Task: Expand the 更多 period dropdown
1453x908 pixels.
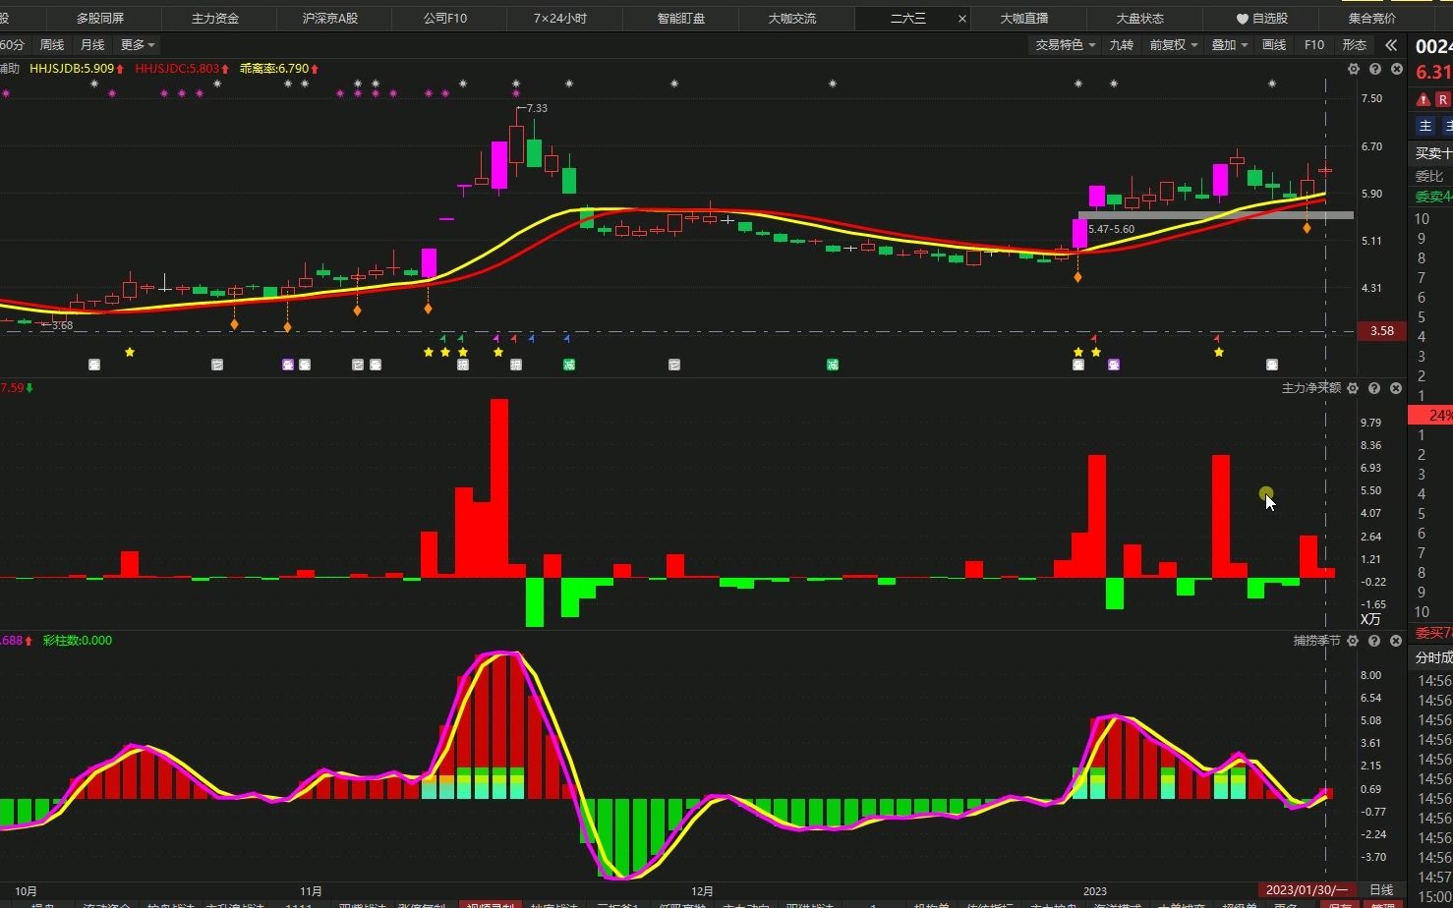Action: tap(137, 45)
